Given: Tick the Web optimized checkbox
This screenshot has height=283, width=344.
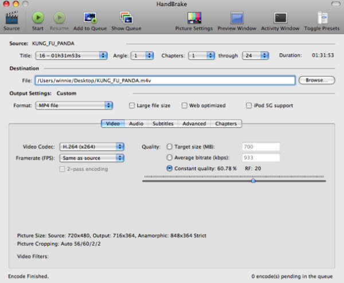Looking at the screenshot, I should (x=184, y=105).
